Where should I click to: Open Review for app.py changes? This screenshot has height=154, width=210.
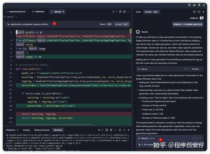(x=197, y=69)
